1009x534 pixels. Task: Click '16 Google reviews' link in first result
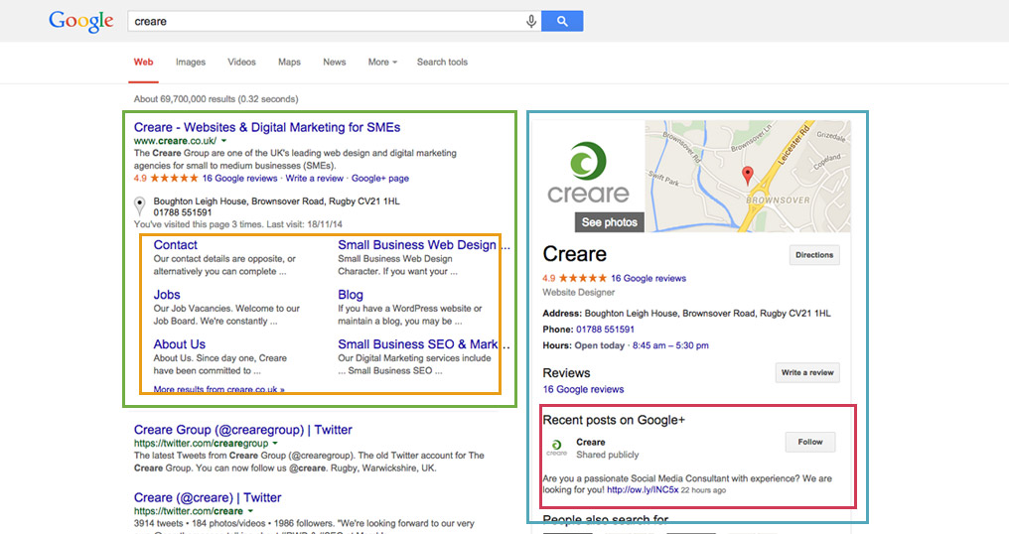click(x=239, y=179)
